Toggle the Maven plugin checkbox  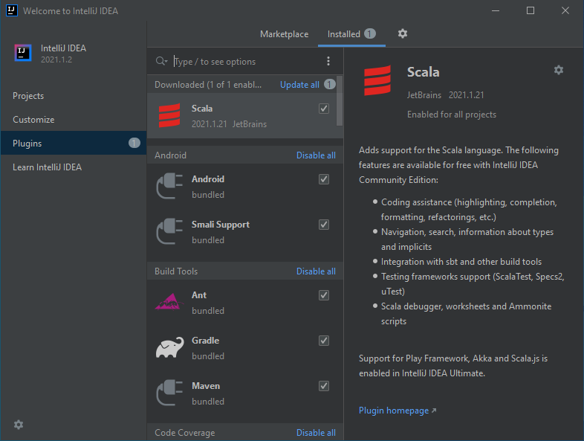[324, 386]
